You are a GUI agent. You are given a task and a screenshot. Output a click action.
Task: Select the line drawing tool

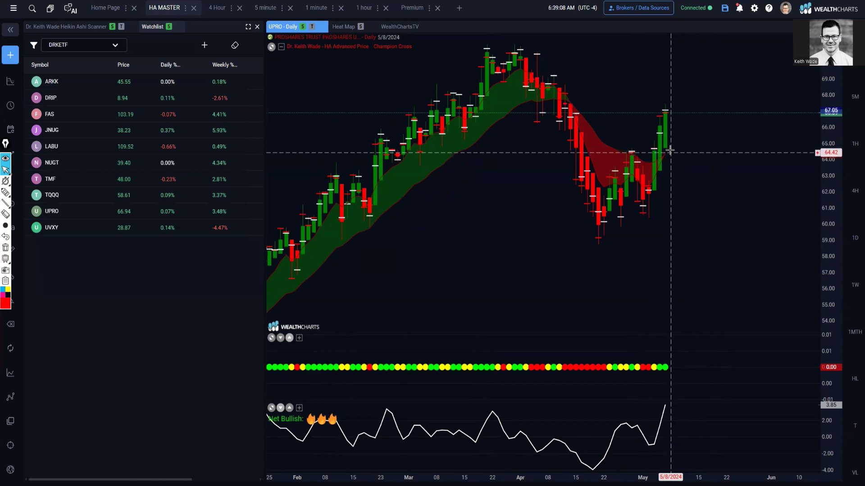5,203
